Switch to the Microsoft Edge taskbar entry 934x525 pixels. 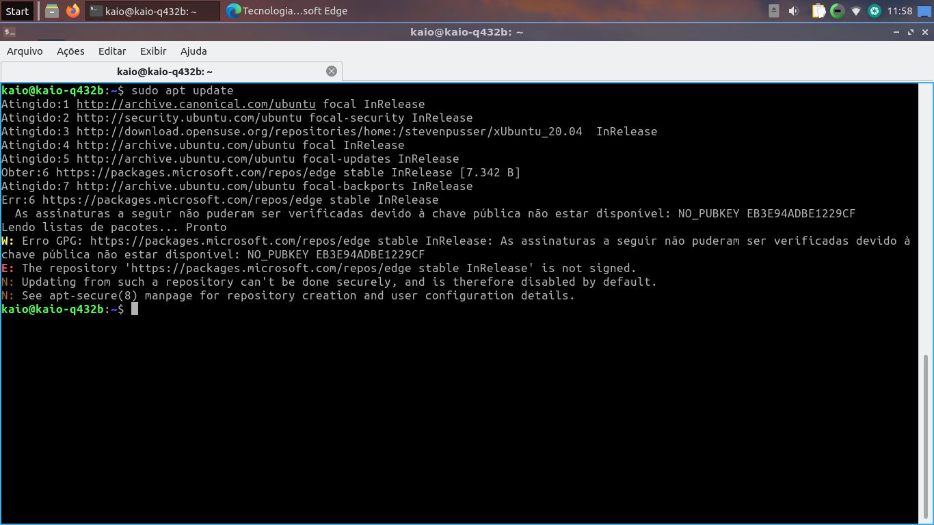pos(287,11)
